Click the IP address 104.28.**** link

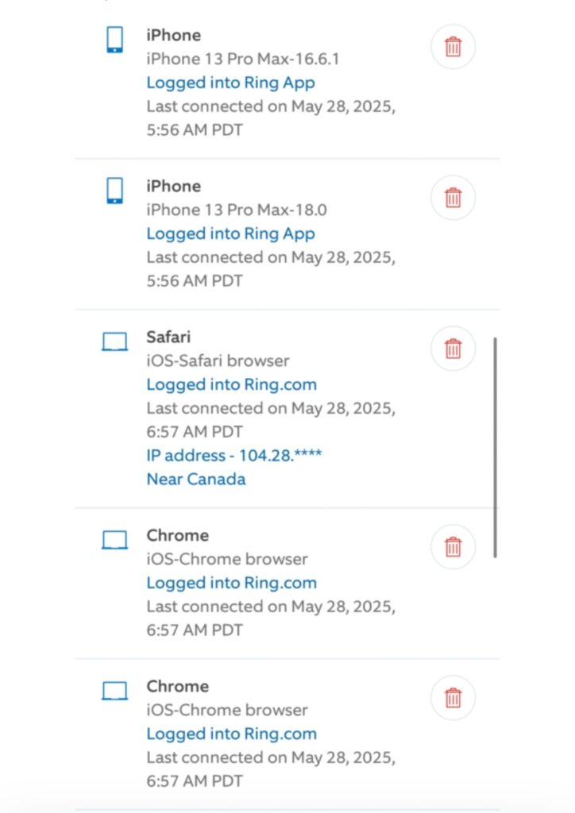(233, 456)
